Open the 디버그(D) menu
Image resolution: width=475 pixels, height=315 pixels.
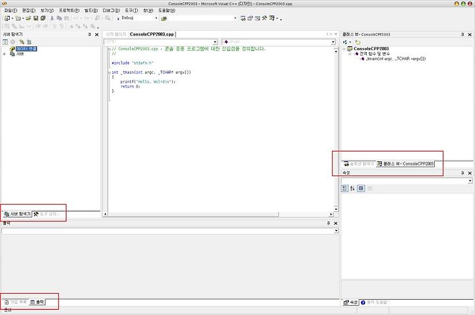111,11
